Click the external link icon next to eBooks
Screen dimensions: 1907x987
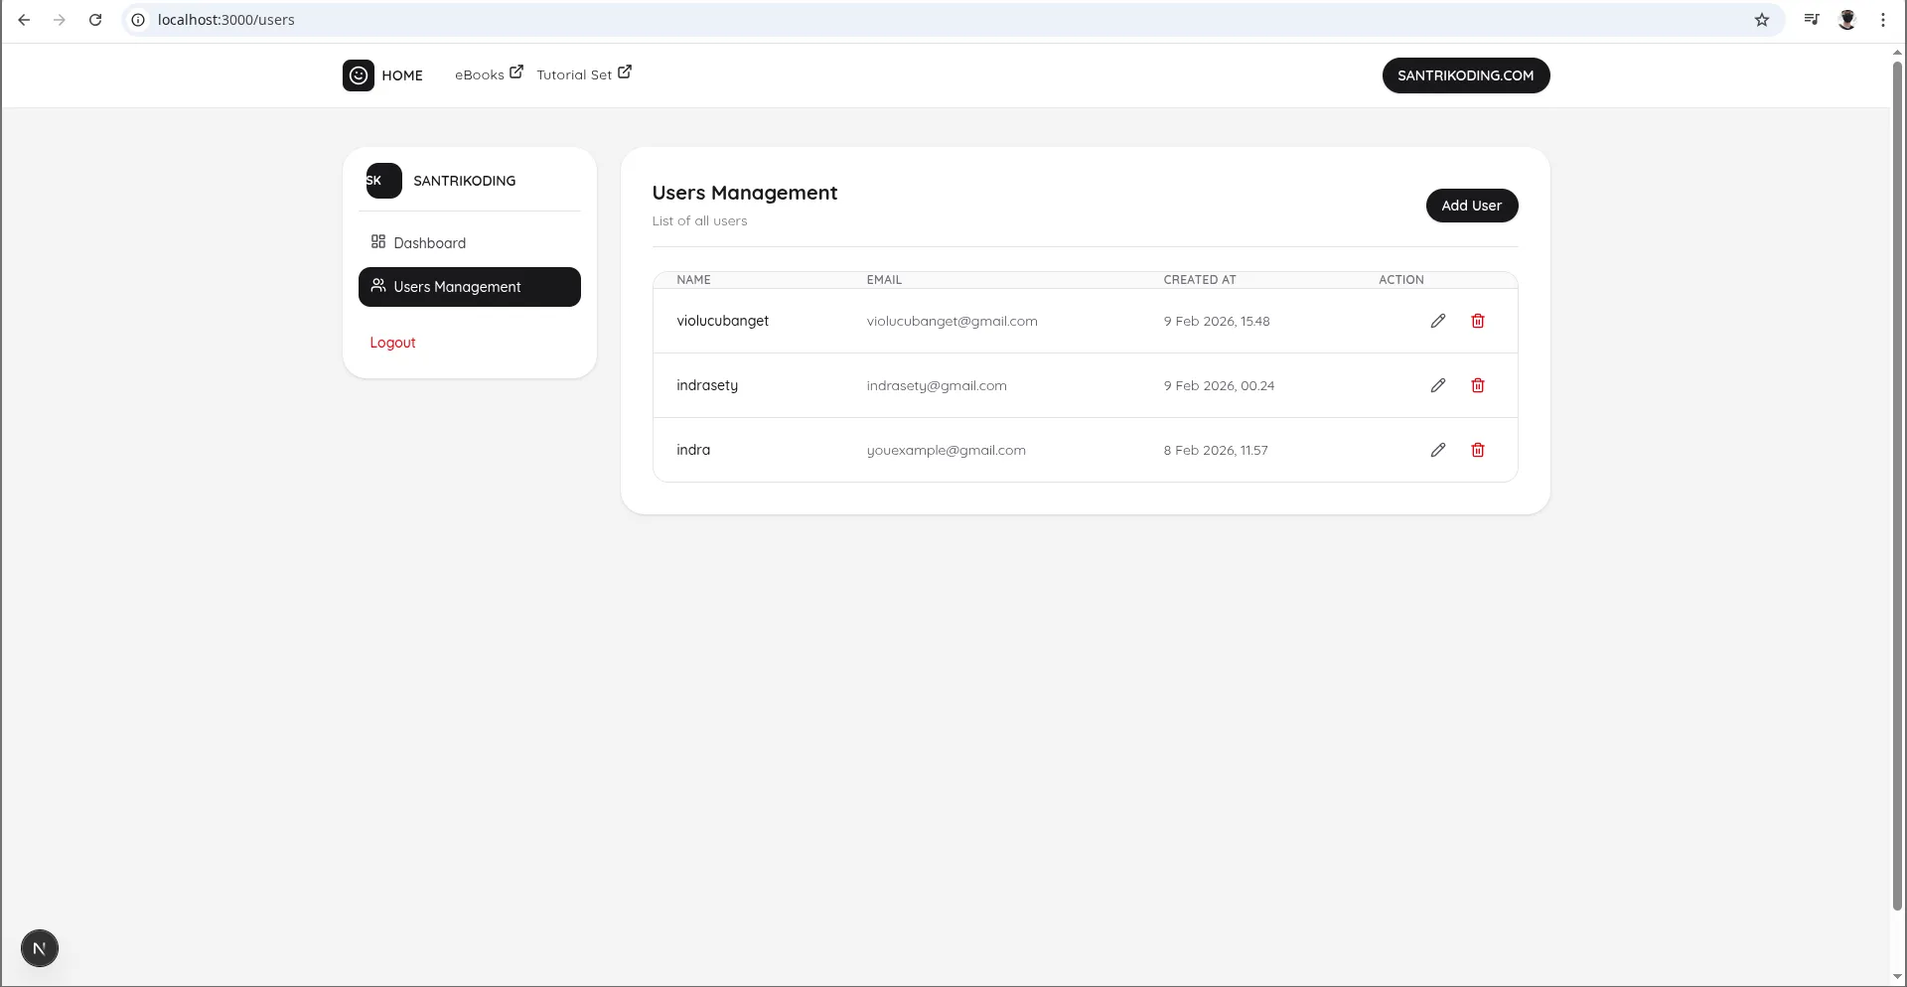516,71
